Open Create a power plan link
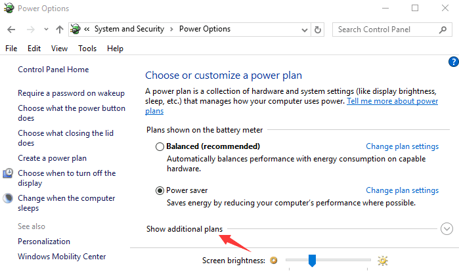 pos(52,158)
